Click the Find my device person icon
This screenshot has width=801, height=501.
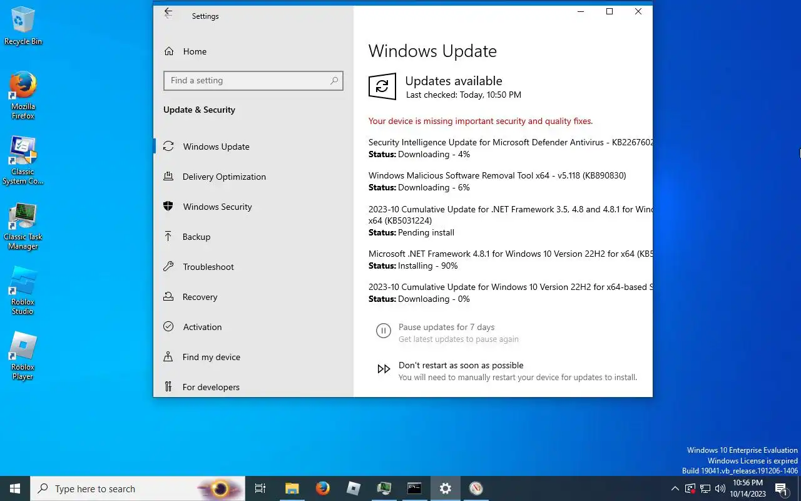pyautogui.click(x=168, y=356)
